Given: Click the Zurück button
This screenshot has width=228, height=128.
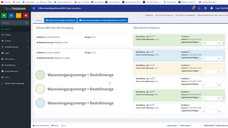Looking at the screenshot, I should click(38, 20).
